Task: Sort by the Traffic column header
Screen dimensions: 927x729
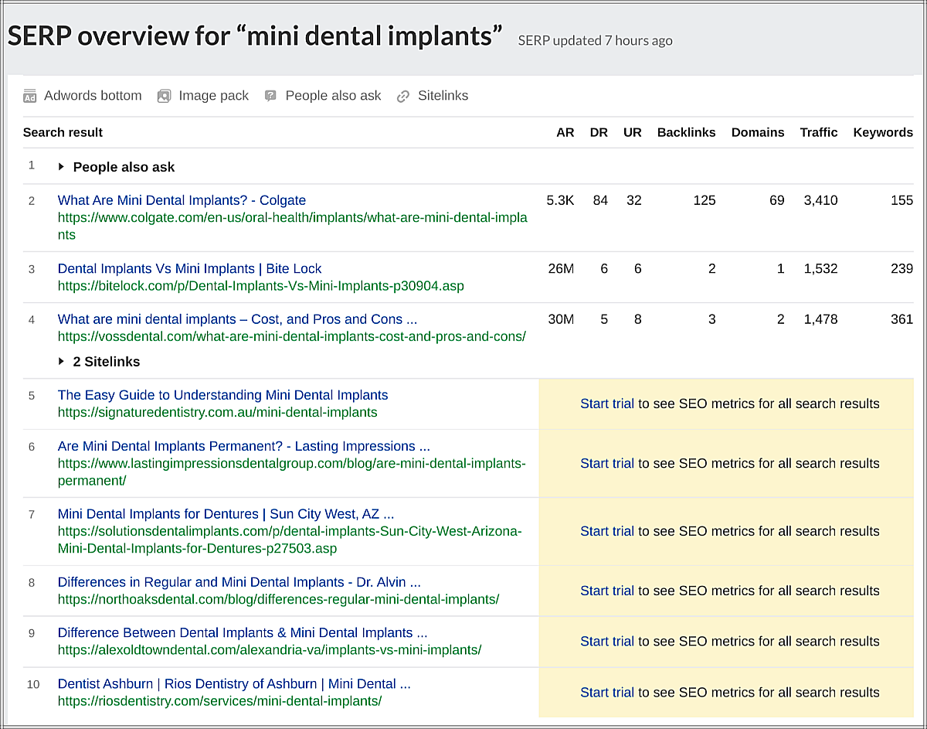Action: [x=818, y=132]
